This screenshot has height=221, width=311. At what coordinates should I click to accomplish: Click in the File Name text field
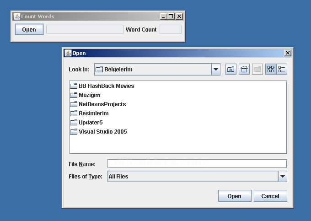[197, 164]
